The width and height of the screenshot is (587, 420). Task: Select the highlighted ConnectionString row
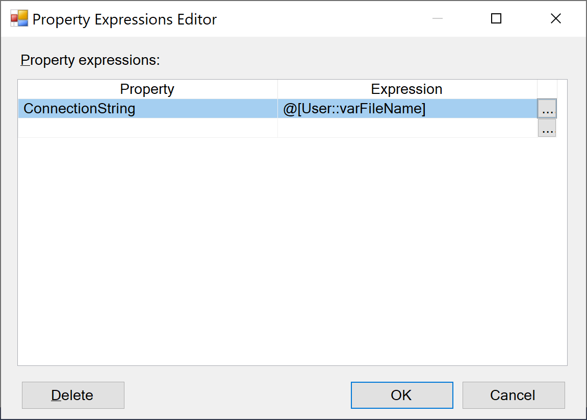tap(204, 108)
